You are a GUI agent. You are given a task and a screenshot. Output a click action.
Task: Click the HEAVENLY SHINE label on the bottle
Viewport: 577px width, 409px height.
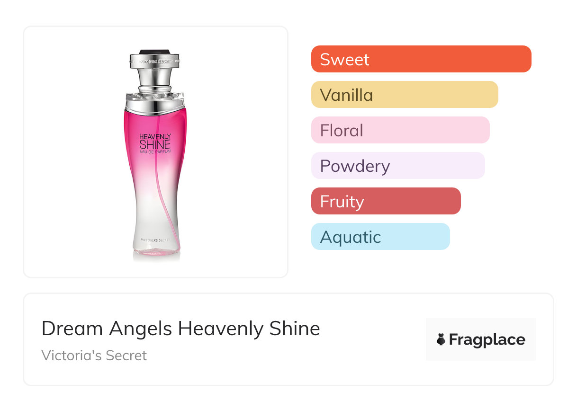click(x=155, y=141)
